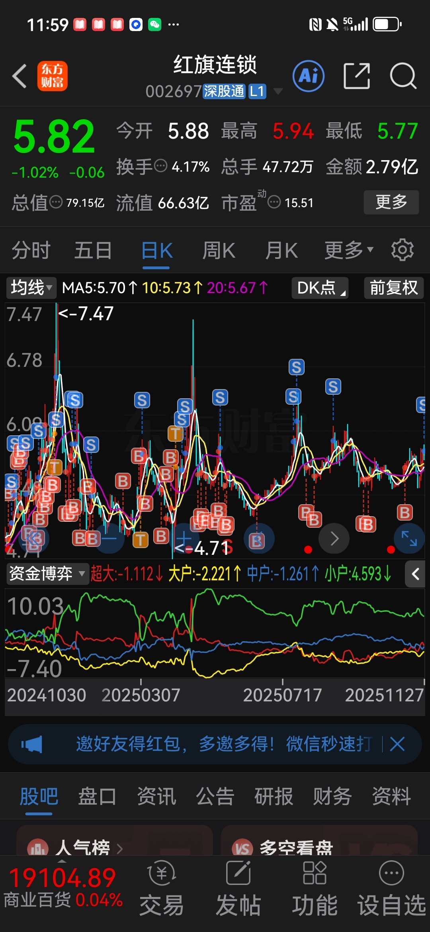Expand the chart to fullscreen icon
This screenshot has width=430, height=932.
[409, 538]
